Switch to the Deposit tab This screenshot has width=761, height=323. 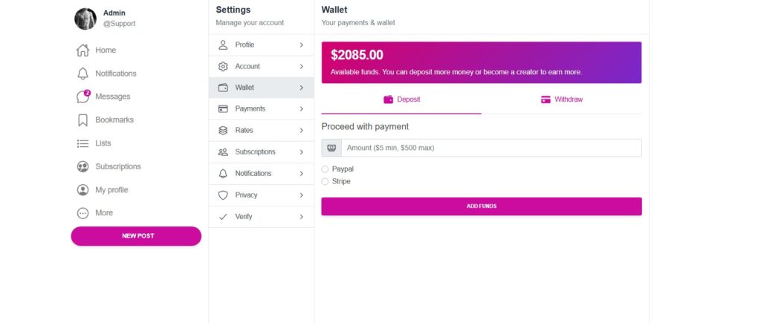coord(401,99)
